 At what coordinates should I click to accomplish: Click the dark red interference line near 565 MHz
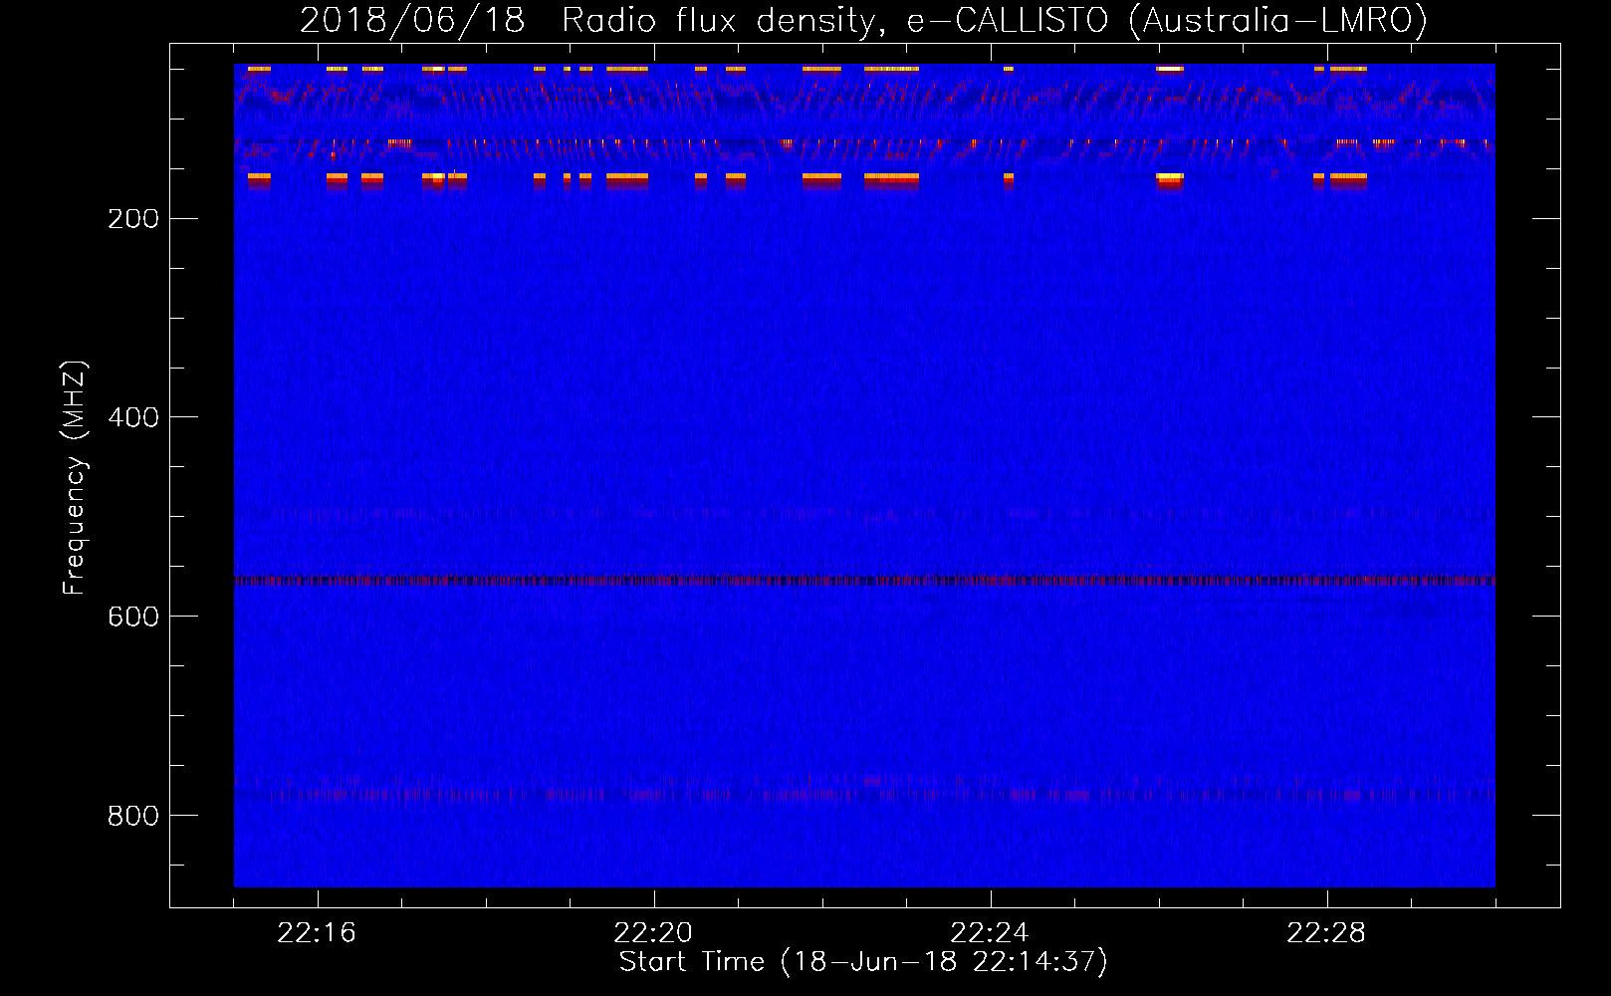tap(864, 580)
